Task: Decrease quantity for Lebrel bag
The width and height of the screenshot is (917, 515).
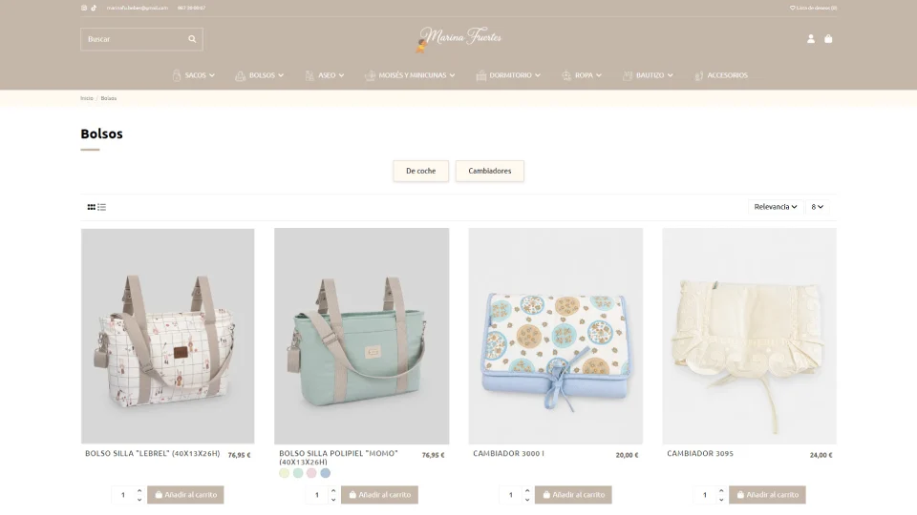Action: [139, 499]
